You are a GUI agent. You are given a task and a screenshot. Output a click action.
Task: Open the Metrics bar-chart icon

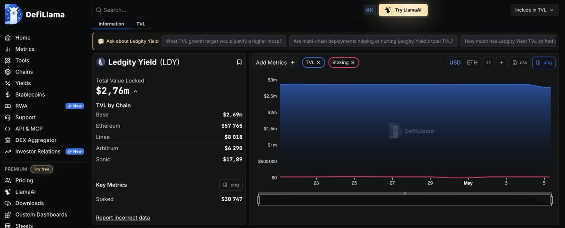tap(8, 49)
